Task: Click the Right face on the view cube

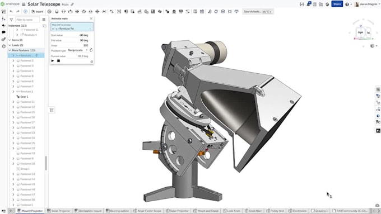Action: click(360, 32)
